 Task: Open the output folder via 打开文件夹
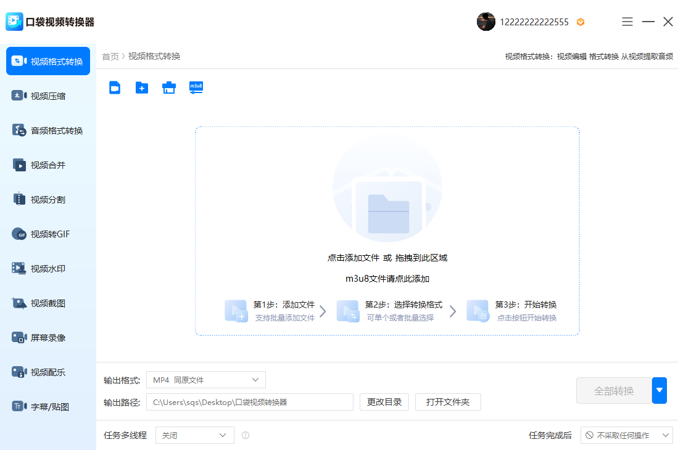448,401
